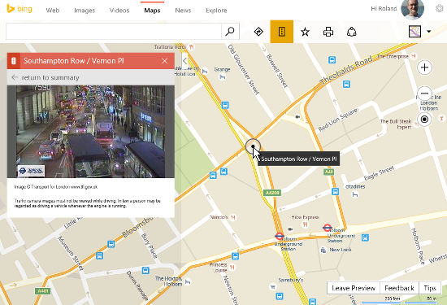Click the bus stop icon near Dunns Passage

pyautogui.click(x=145, y=270)
